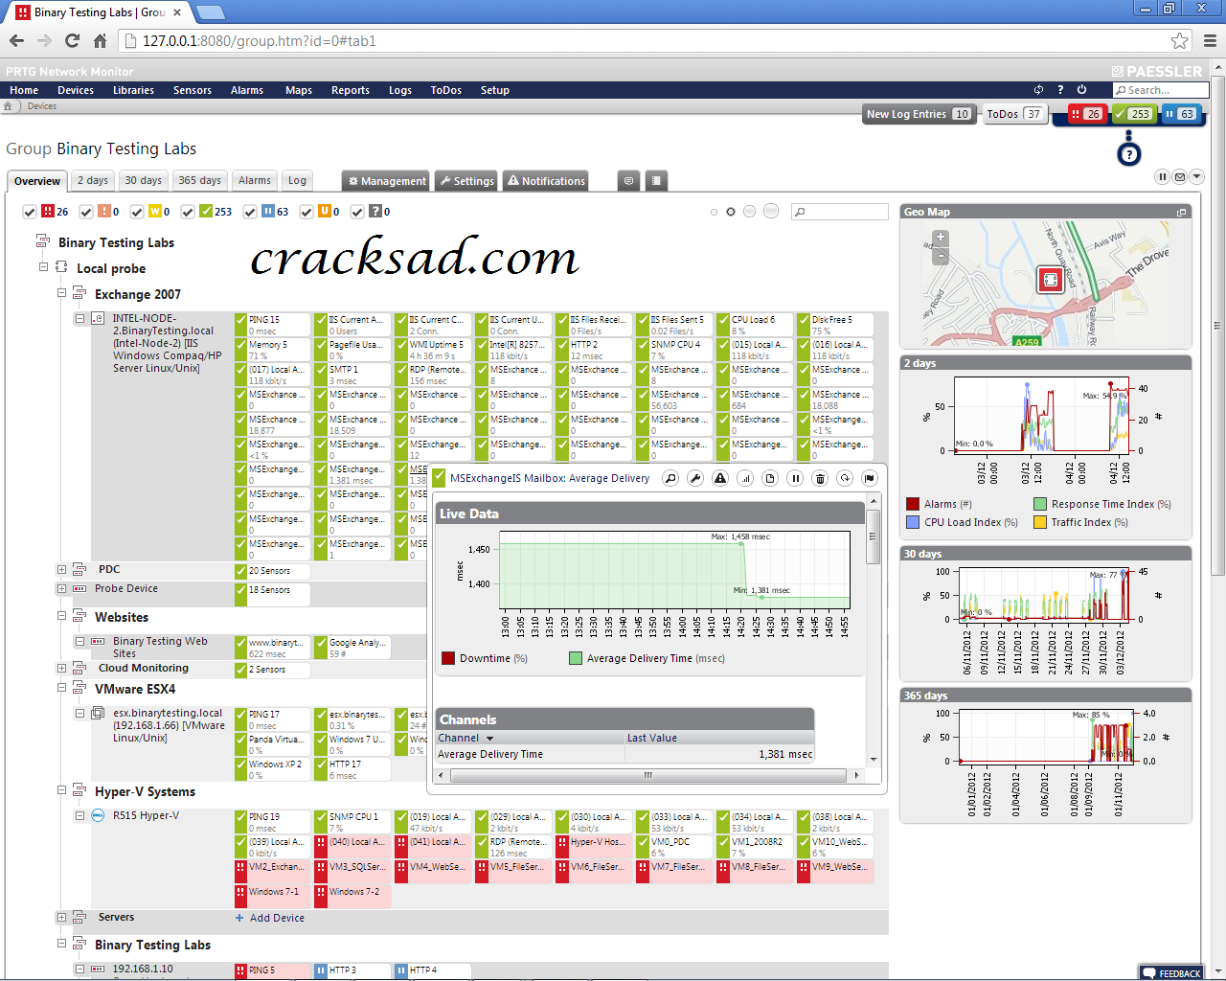Screen dimensions: 1226x981
Task: Collapse the VMware ESX4 group
Action: (x=61, y=688)
